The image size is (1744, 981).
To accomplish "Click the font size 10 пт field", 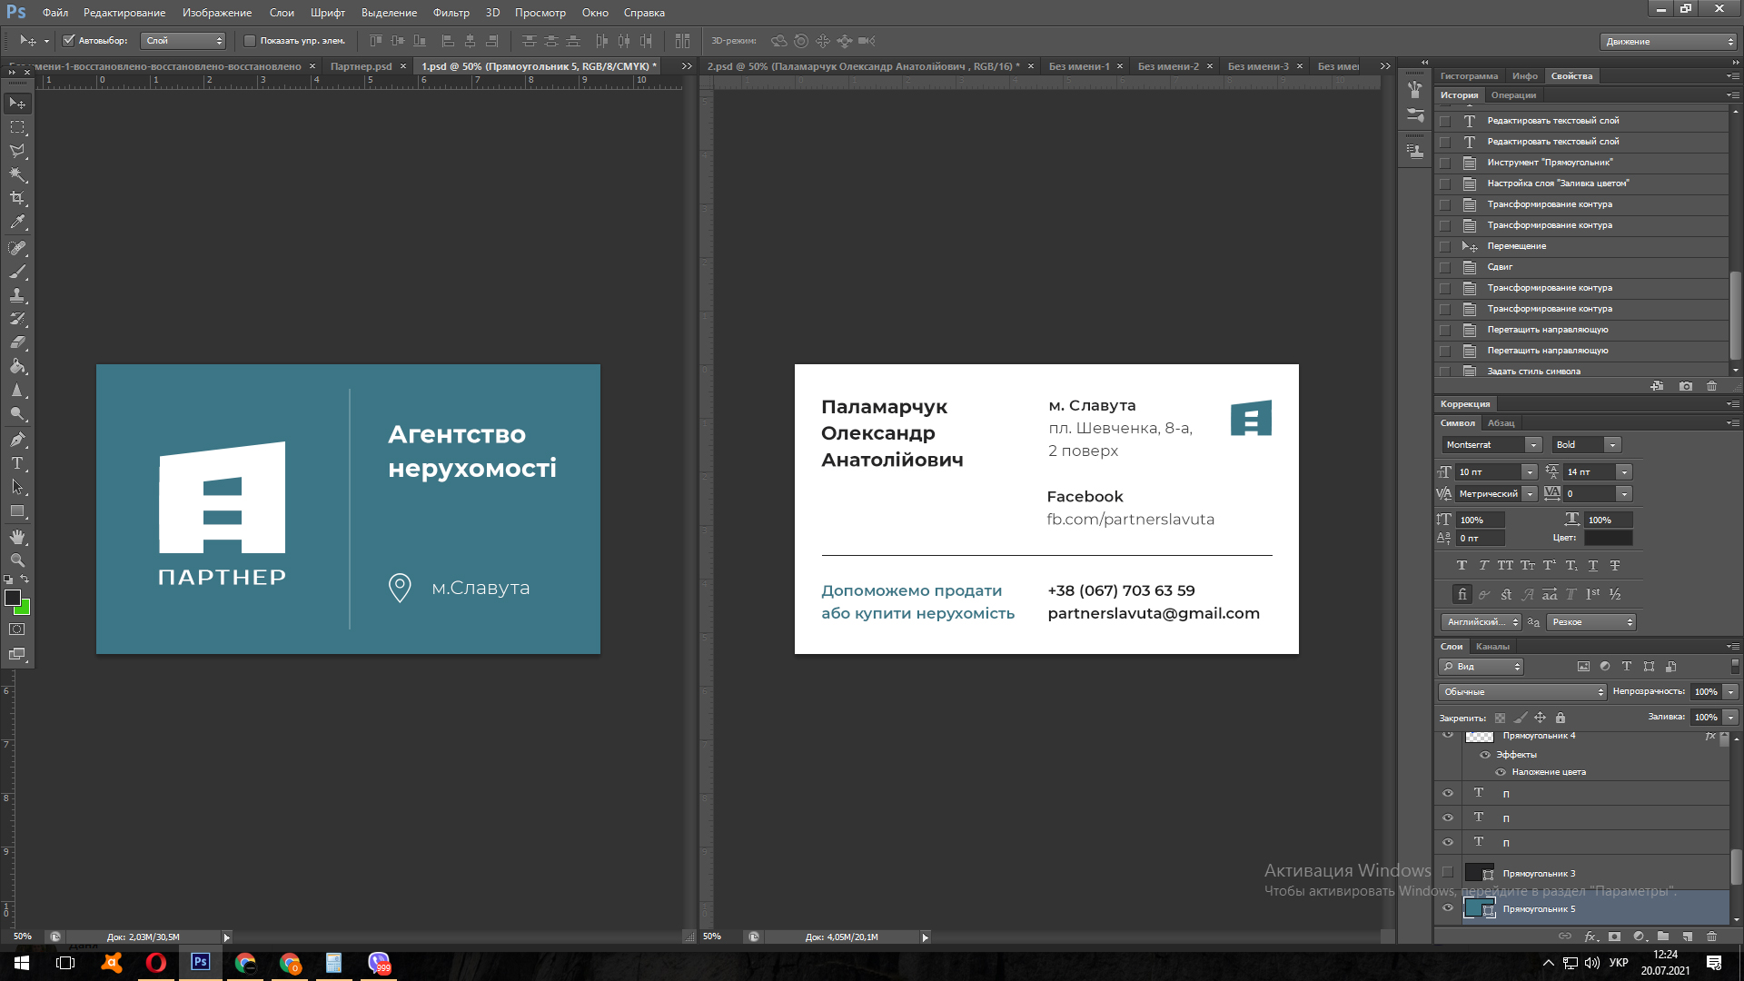I will click(x=1488, y=472).
